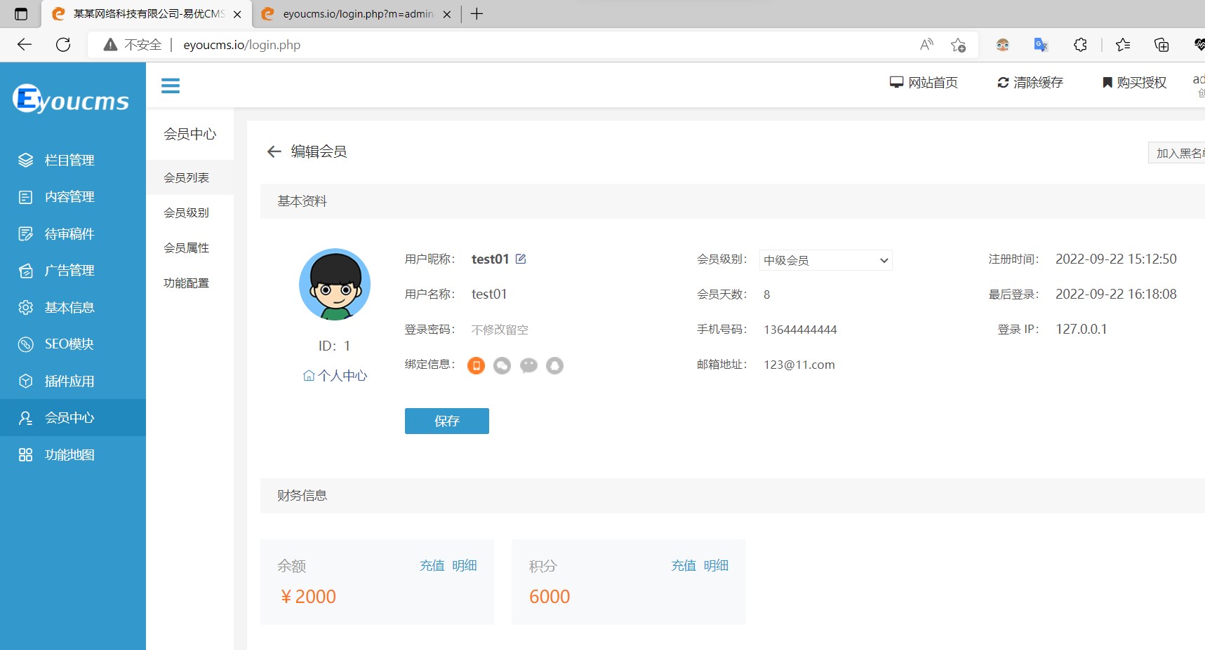Go to 功能配置 submenu
The width and height of the screenshot is (1205, 650).
190,283
